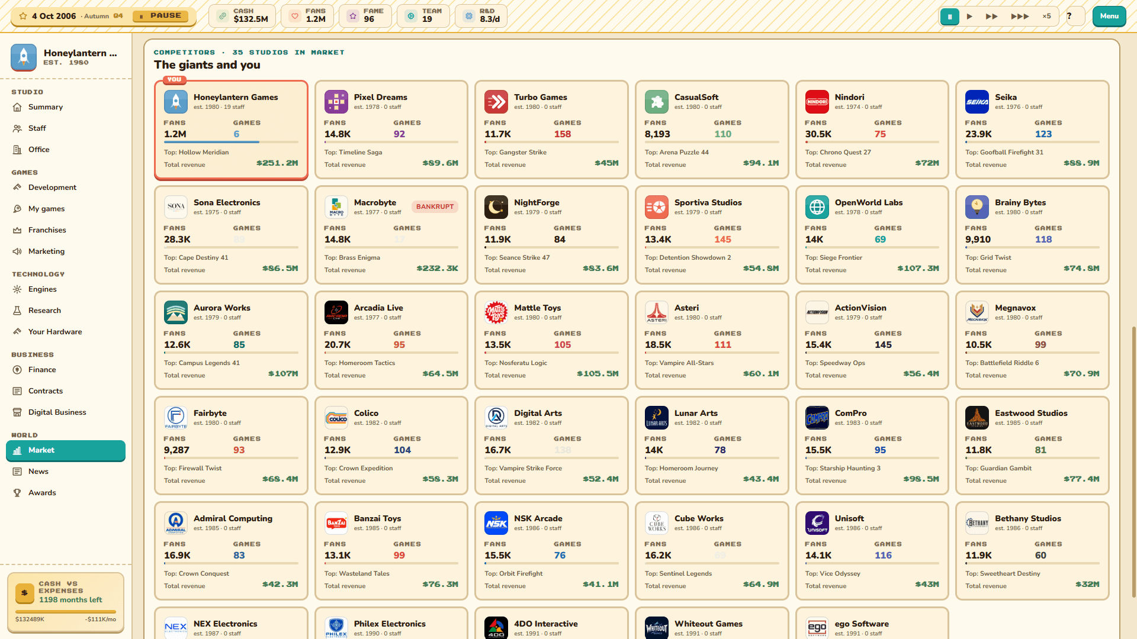1137x639 pixels.
Task: Click the orange PAUSE button
Action: pos(160,16)
